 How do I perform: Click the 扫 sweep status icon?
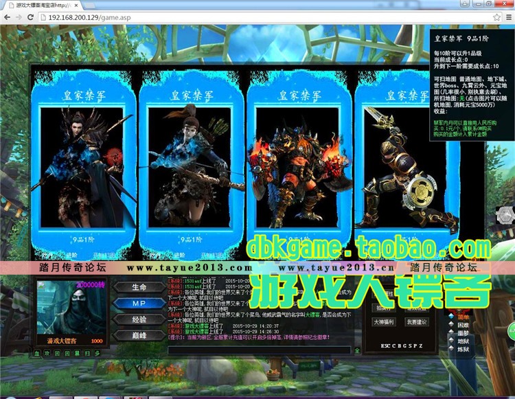[x=87, y=354]
